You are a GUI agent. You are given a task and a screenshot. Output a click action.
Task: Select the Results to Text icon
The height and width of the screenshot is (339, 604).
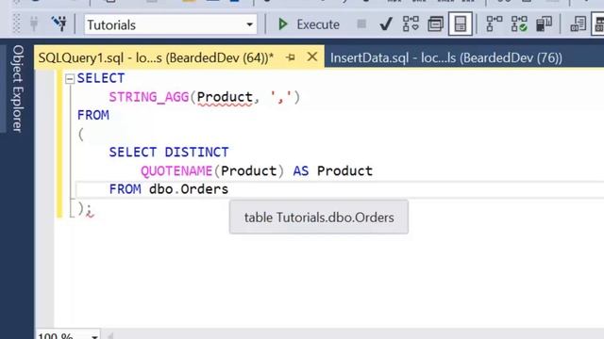click(x=578, y=24)
